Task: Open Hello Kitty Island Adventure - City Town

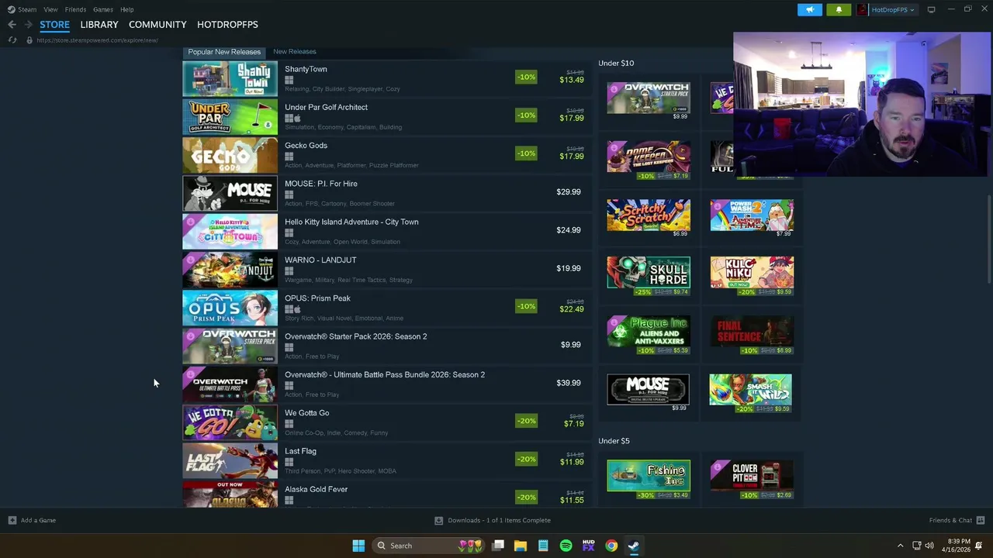Action: [x=387, y=232]
